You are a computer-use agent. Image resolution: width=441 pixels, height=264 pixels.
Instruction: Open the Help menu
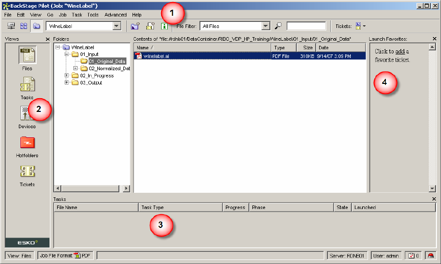point(137,15)
